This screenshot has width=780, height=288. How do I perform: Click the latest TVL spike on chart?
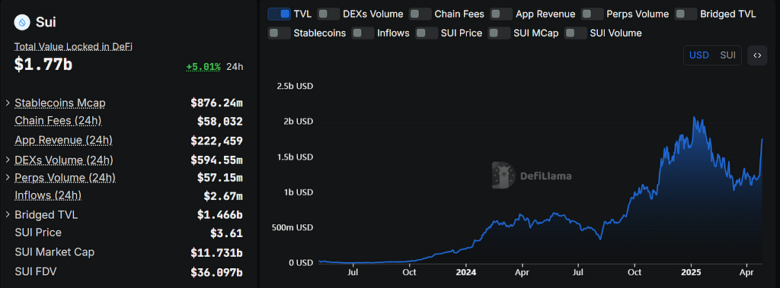click(762, 140)
